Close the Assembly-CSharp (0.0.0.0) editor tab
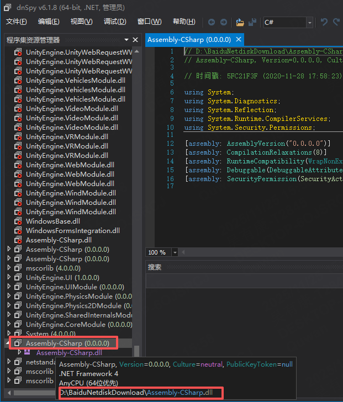The height and width of the screenshot is (402, 343). 239,40
